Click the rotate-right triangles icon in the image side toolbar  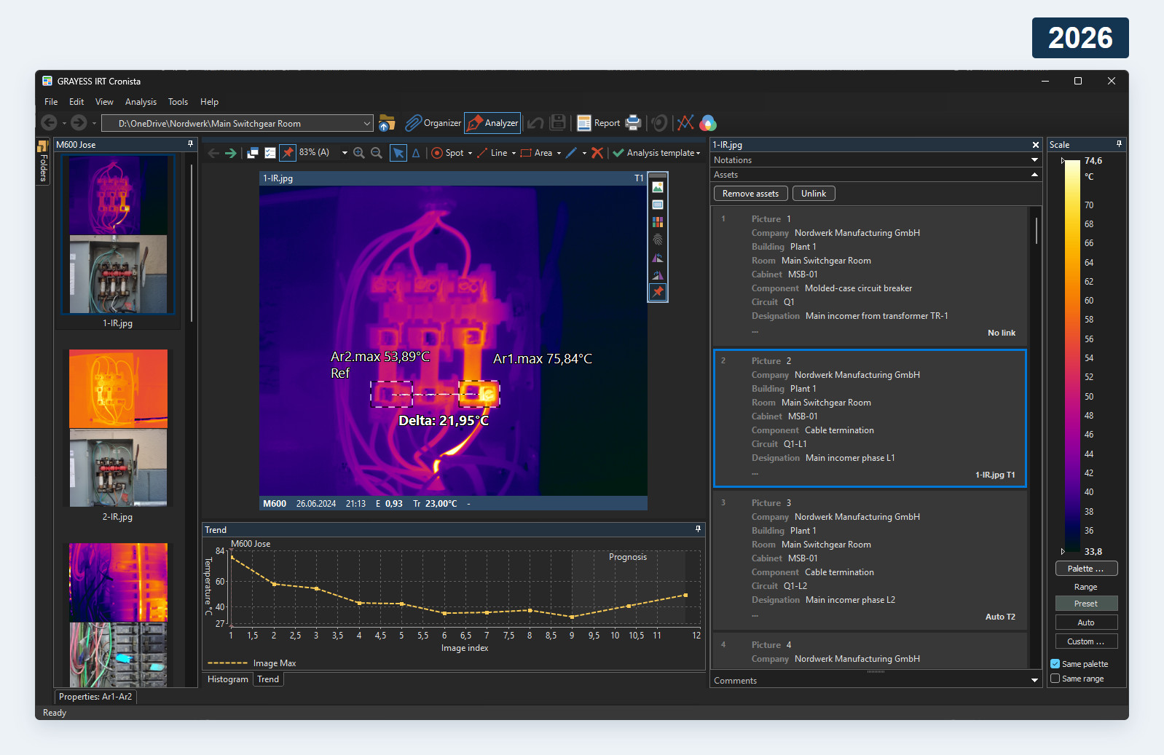658,274
